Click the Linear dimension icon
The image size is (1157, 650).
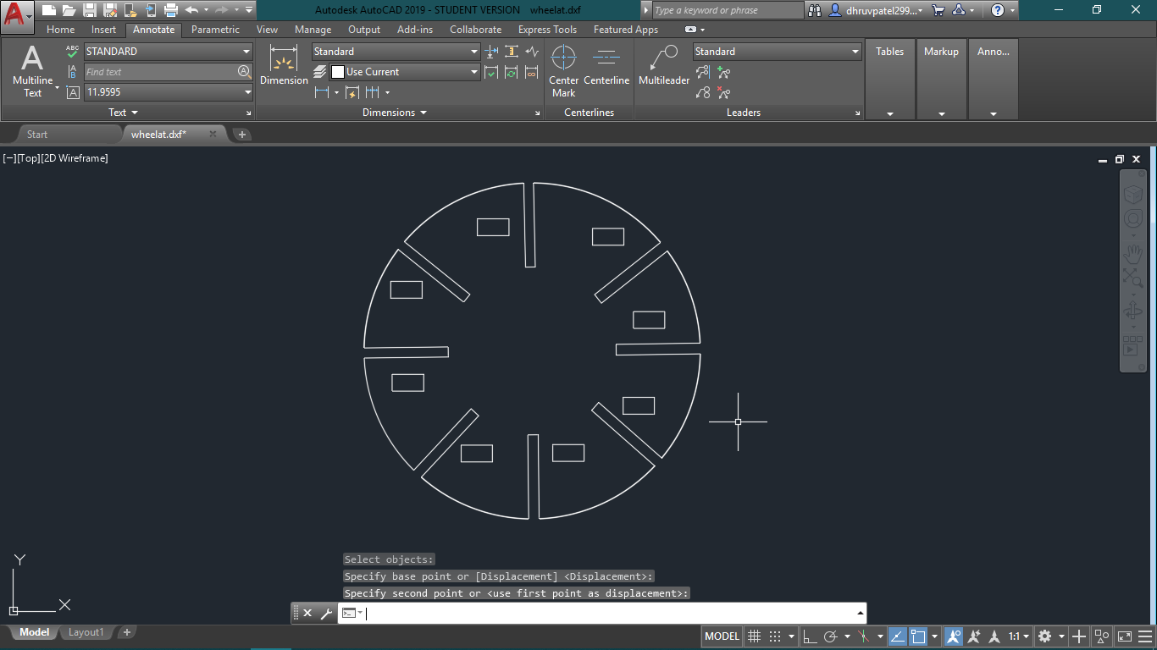coord(322,92)
